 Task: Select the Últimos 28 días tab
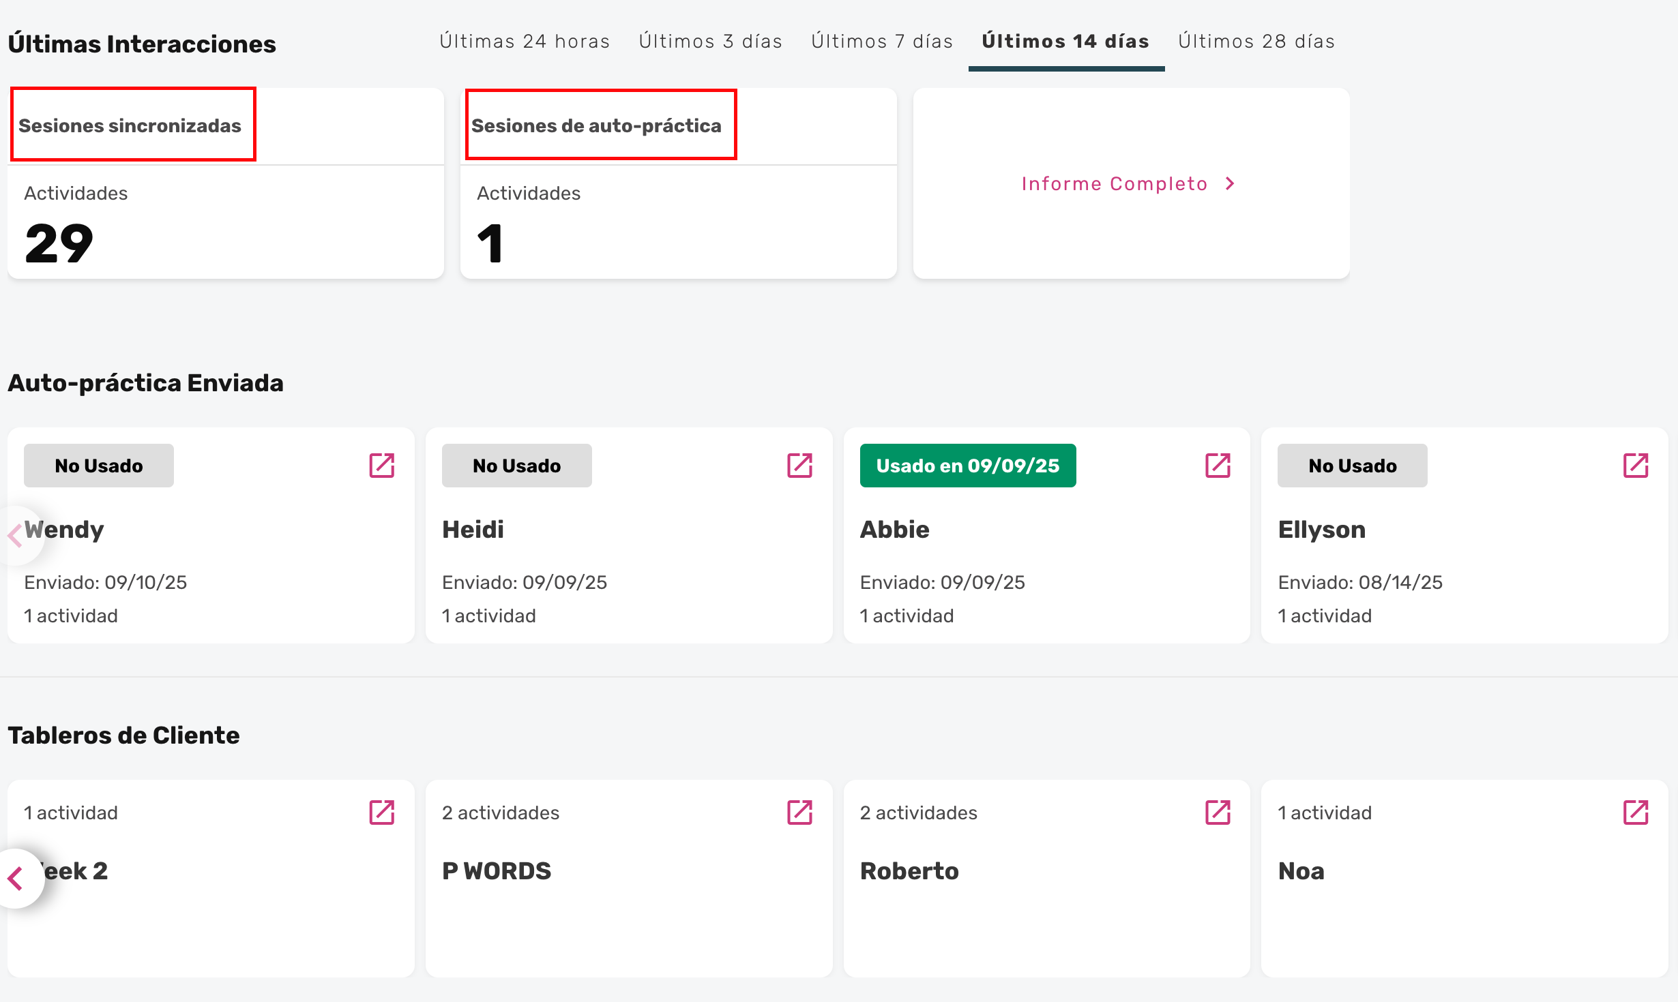tap(1256, 42)
